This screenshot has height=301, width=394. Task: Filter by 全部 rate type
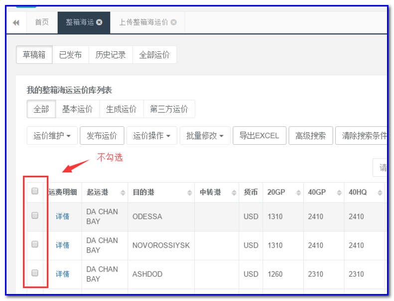coord(41,109)
